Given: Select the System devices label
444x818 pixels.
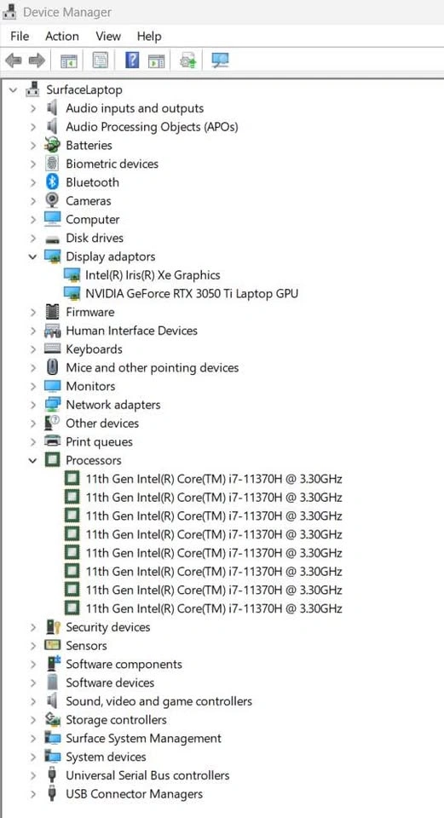Looking at the screenshot, I should tap(106, 757).
